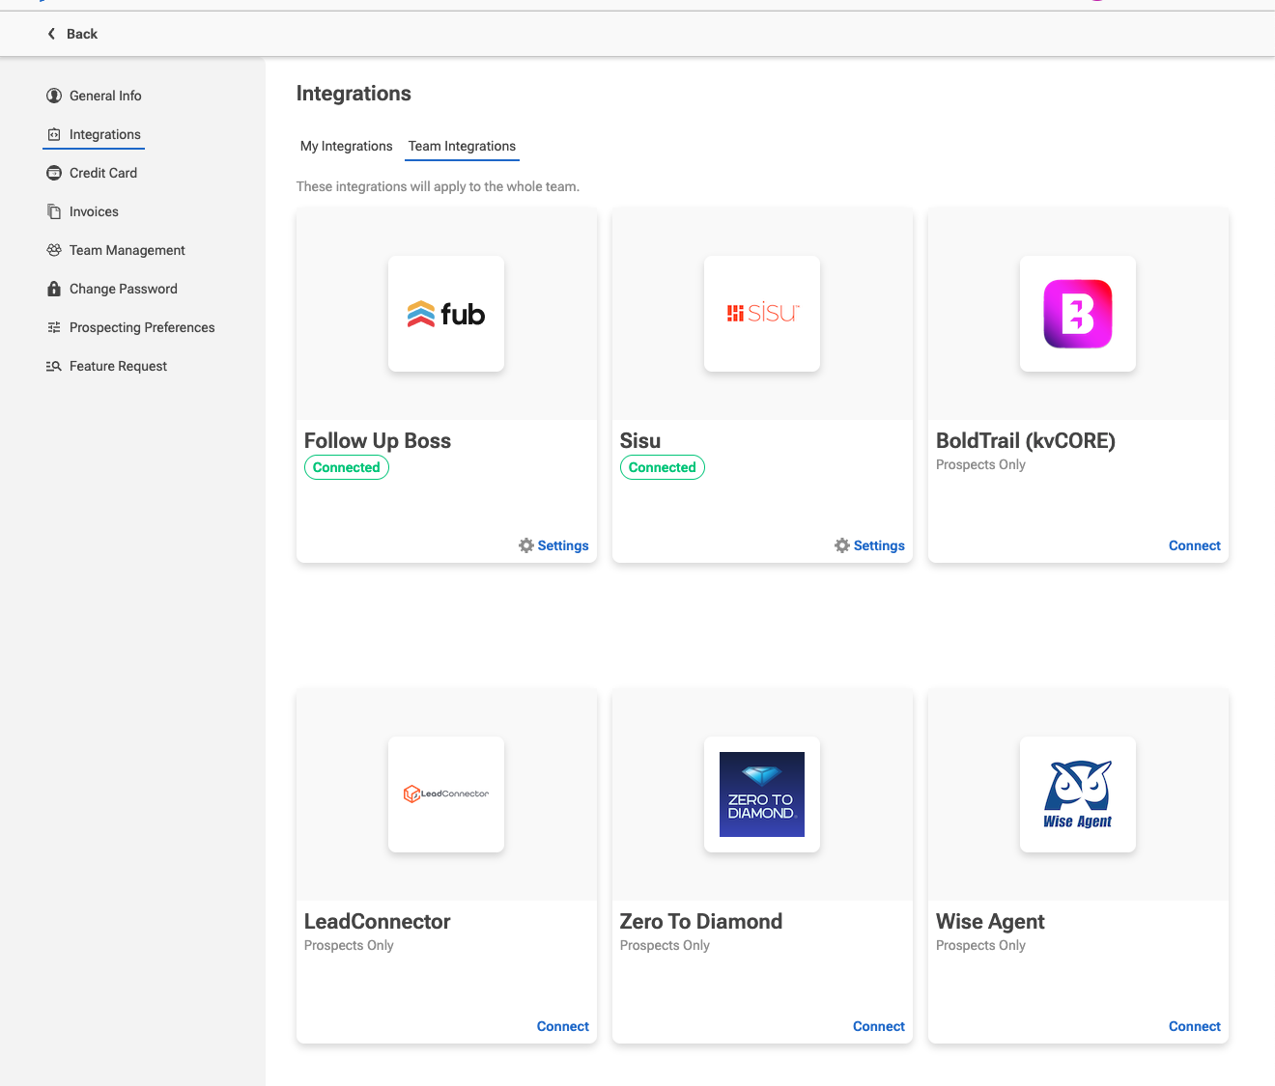Image resolution: width=1275 pixels, height=1086 pixels.
Task: Click the Follow Up Boss fub logo
Action: click(x=446, y=314)
